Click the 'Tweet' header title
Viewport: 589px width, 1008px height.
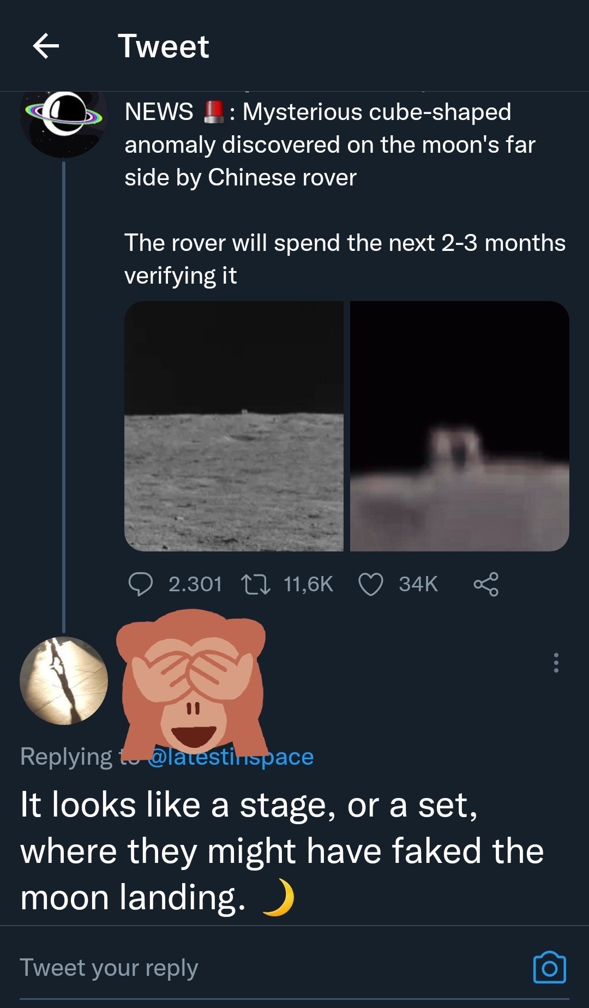coord(163,46)
